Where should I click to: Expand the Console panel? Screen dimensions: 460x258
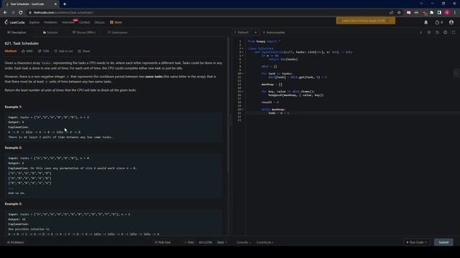[244, 242]
